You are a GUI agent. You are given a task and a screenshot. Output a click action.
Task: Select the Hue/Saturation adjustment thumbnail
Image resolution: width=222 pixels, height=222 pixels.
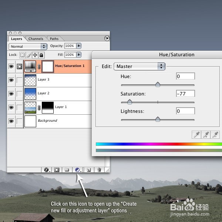[x=30, y=67]
